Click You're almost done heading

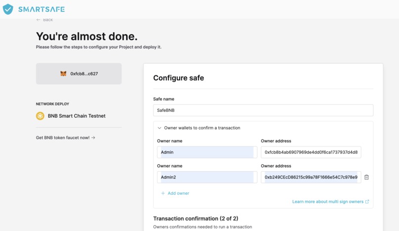[x=87, y=36]
